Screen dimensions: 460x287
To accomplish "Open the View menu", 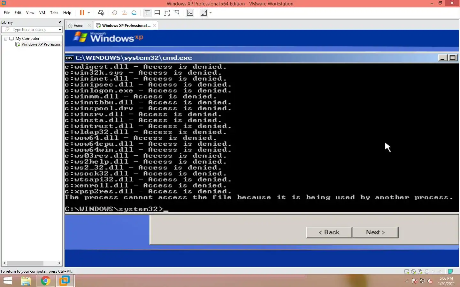I will 30,13.
